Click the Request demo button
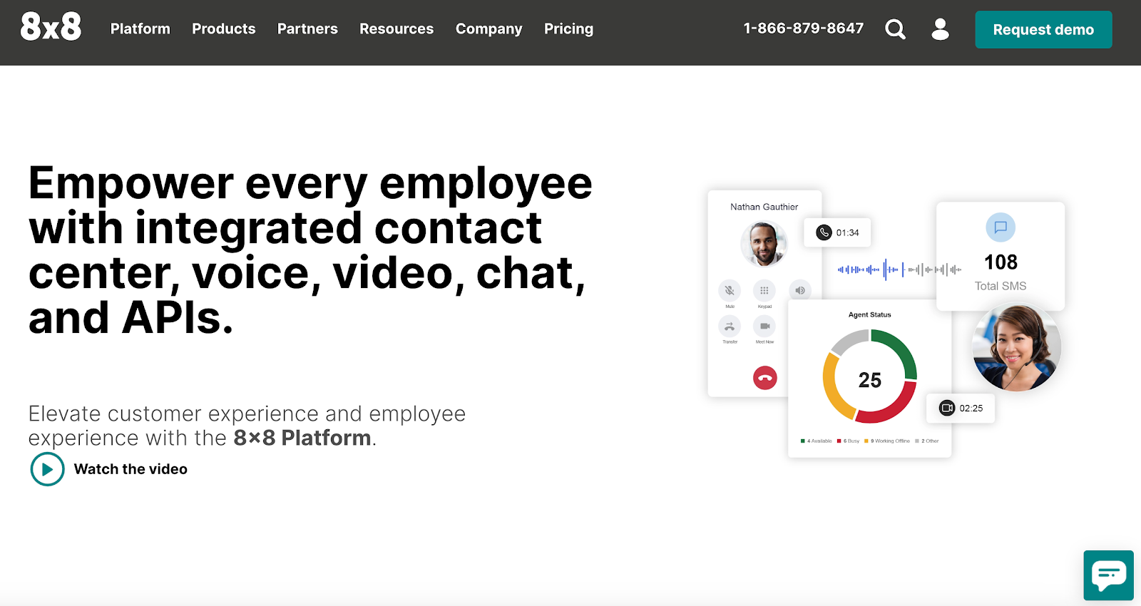This screenshot has width=1141, height=606. (1043, 30)
